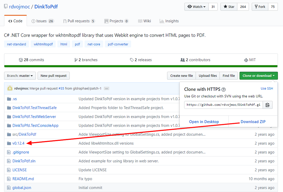Star the repository using the star icon
283x192 pixels.
point(225,7)
